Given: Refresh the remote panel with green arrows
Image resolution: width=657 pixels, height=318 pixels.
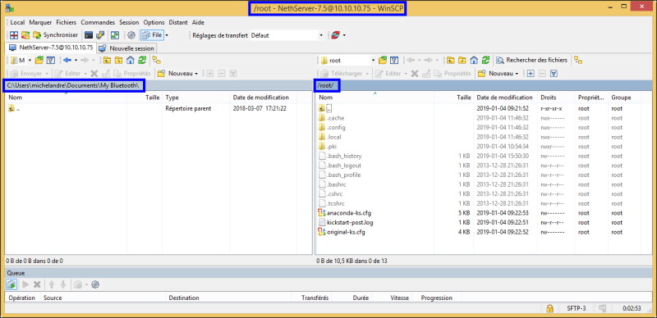Looking at the screenshot, I should (x=485, y=61).
